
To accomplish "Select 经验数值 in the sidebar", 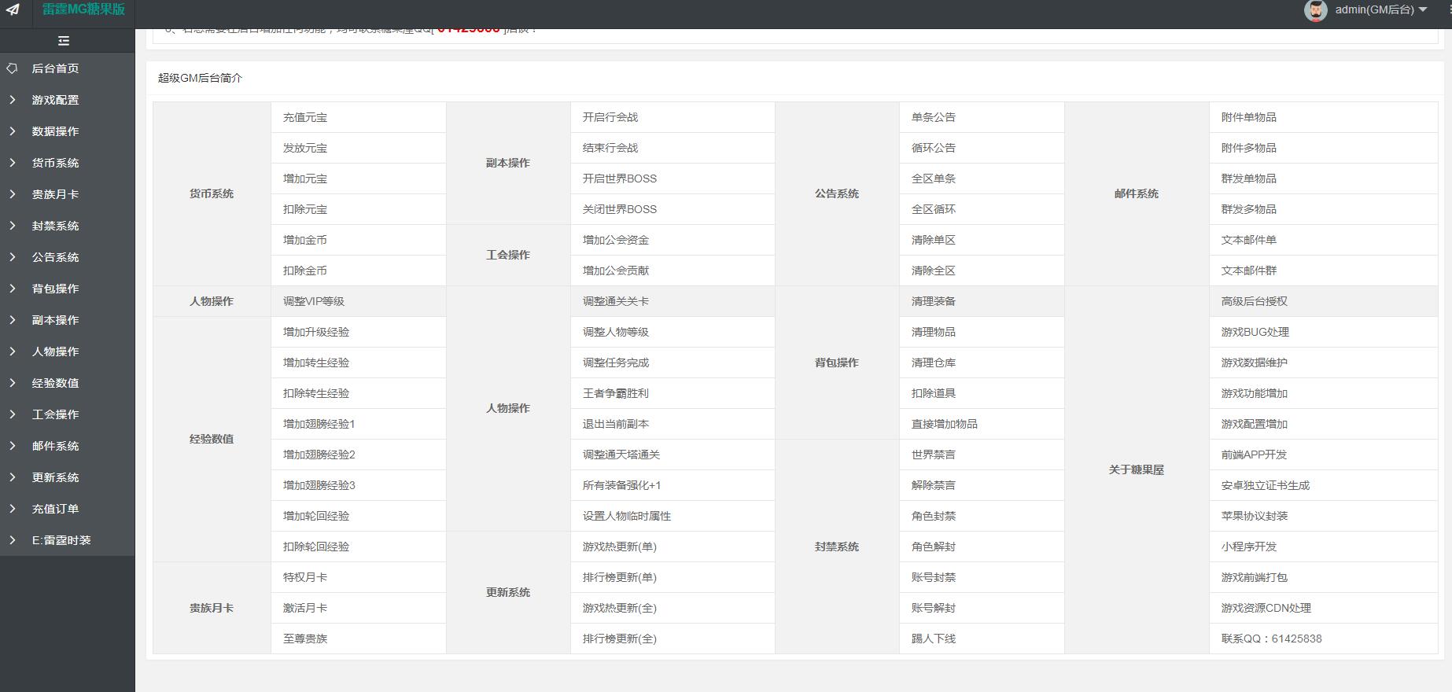I will click(55, 383).
